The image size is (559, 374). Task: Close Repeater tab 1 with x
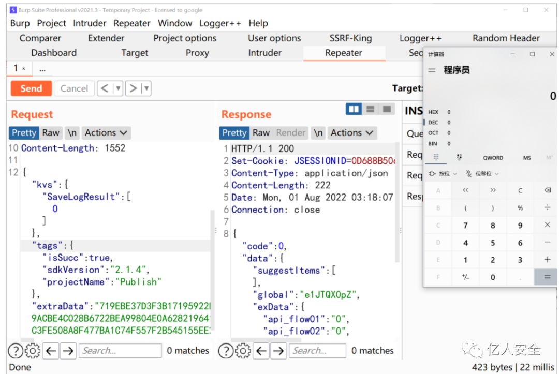pos(24,68)
